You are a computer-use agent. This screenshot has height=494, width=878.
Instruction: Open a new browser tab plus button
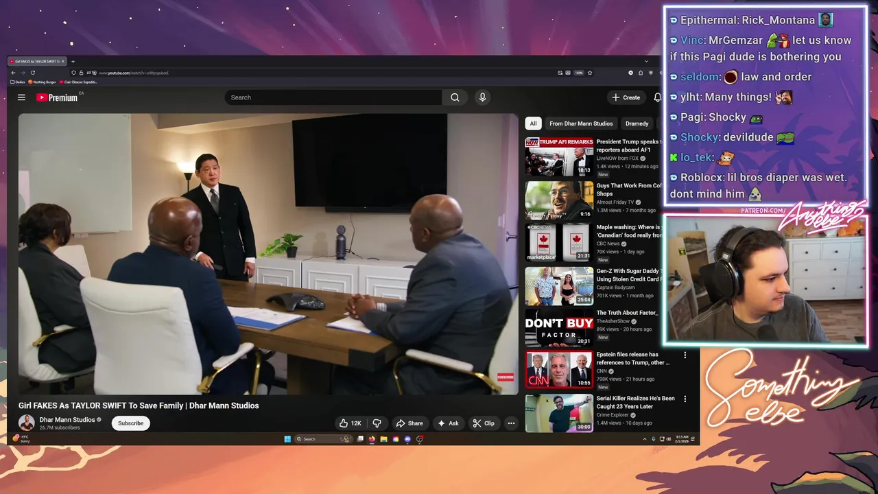point(73,61)
